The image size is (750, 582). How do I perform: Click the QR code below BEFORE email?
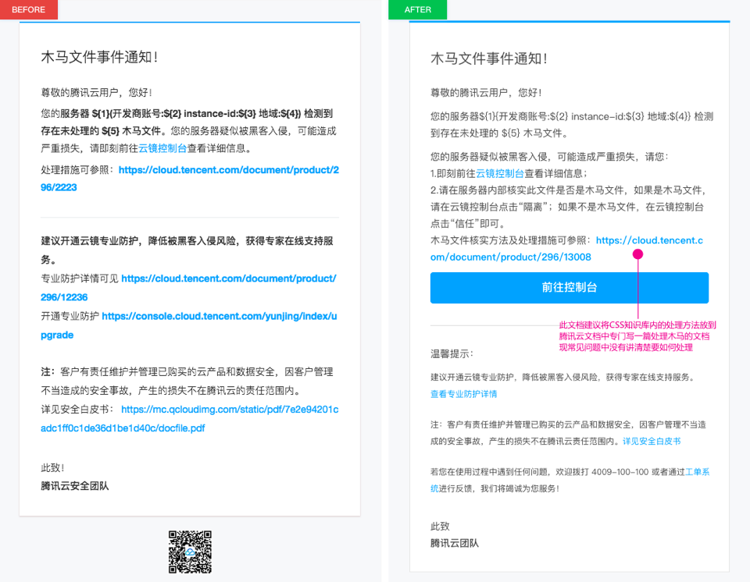[190, 552]
